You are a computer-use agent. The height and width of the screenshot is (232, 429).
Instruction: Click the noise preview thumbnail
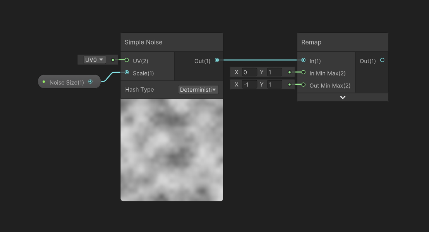[172, 150]
